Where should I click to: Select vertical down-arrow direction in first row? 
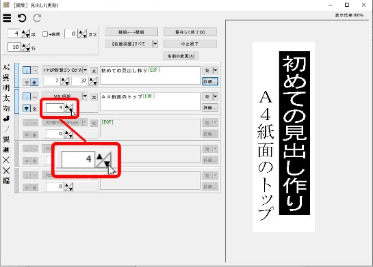coord(27,70)
